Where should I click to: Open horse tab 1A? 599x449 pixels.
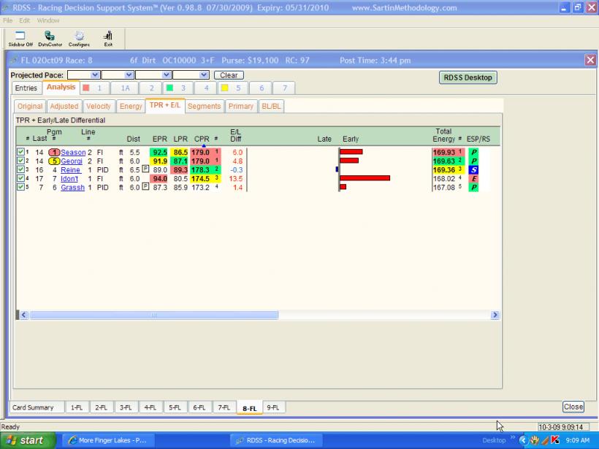(x=126, y=88)
